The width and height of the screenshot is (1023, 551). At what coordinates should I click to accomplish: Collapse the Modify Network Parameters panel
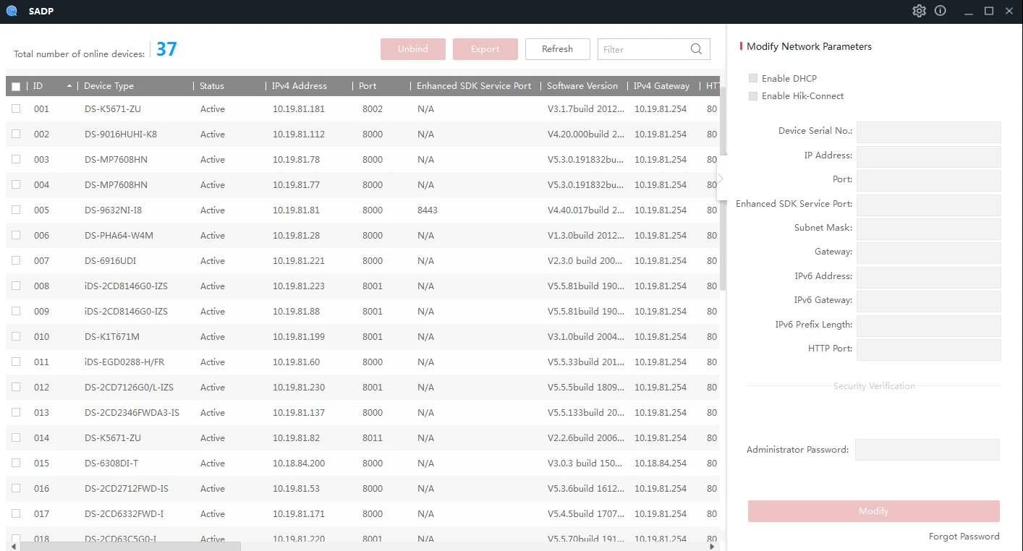pyautogui.click(x=721, y=178)
